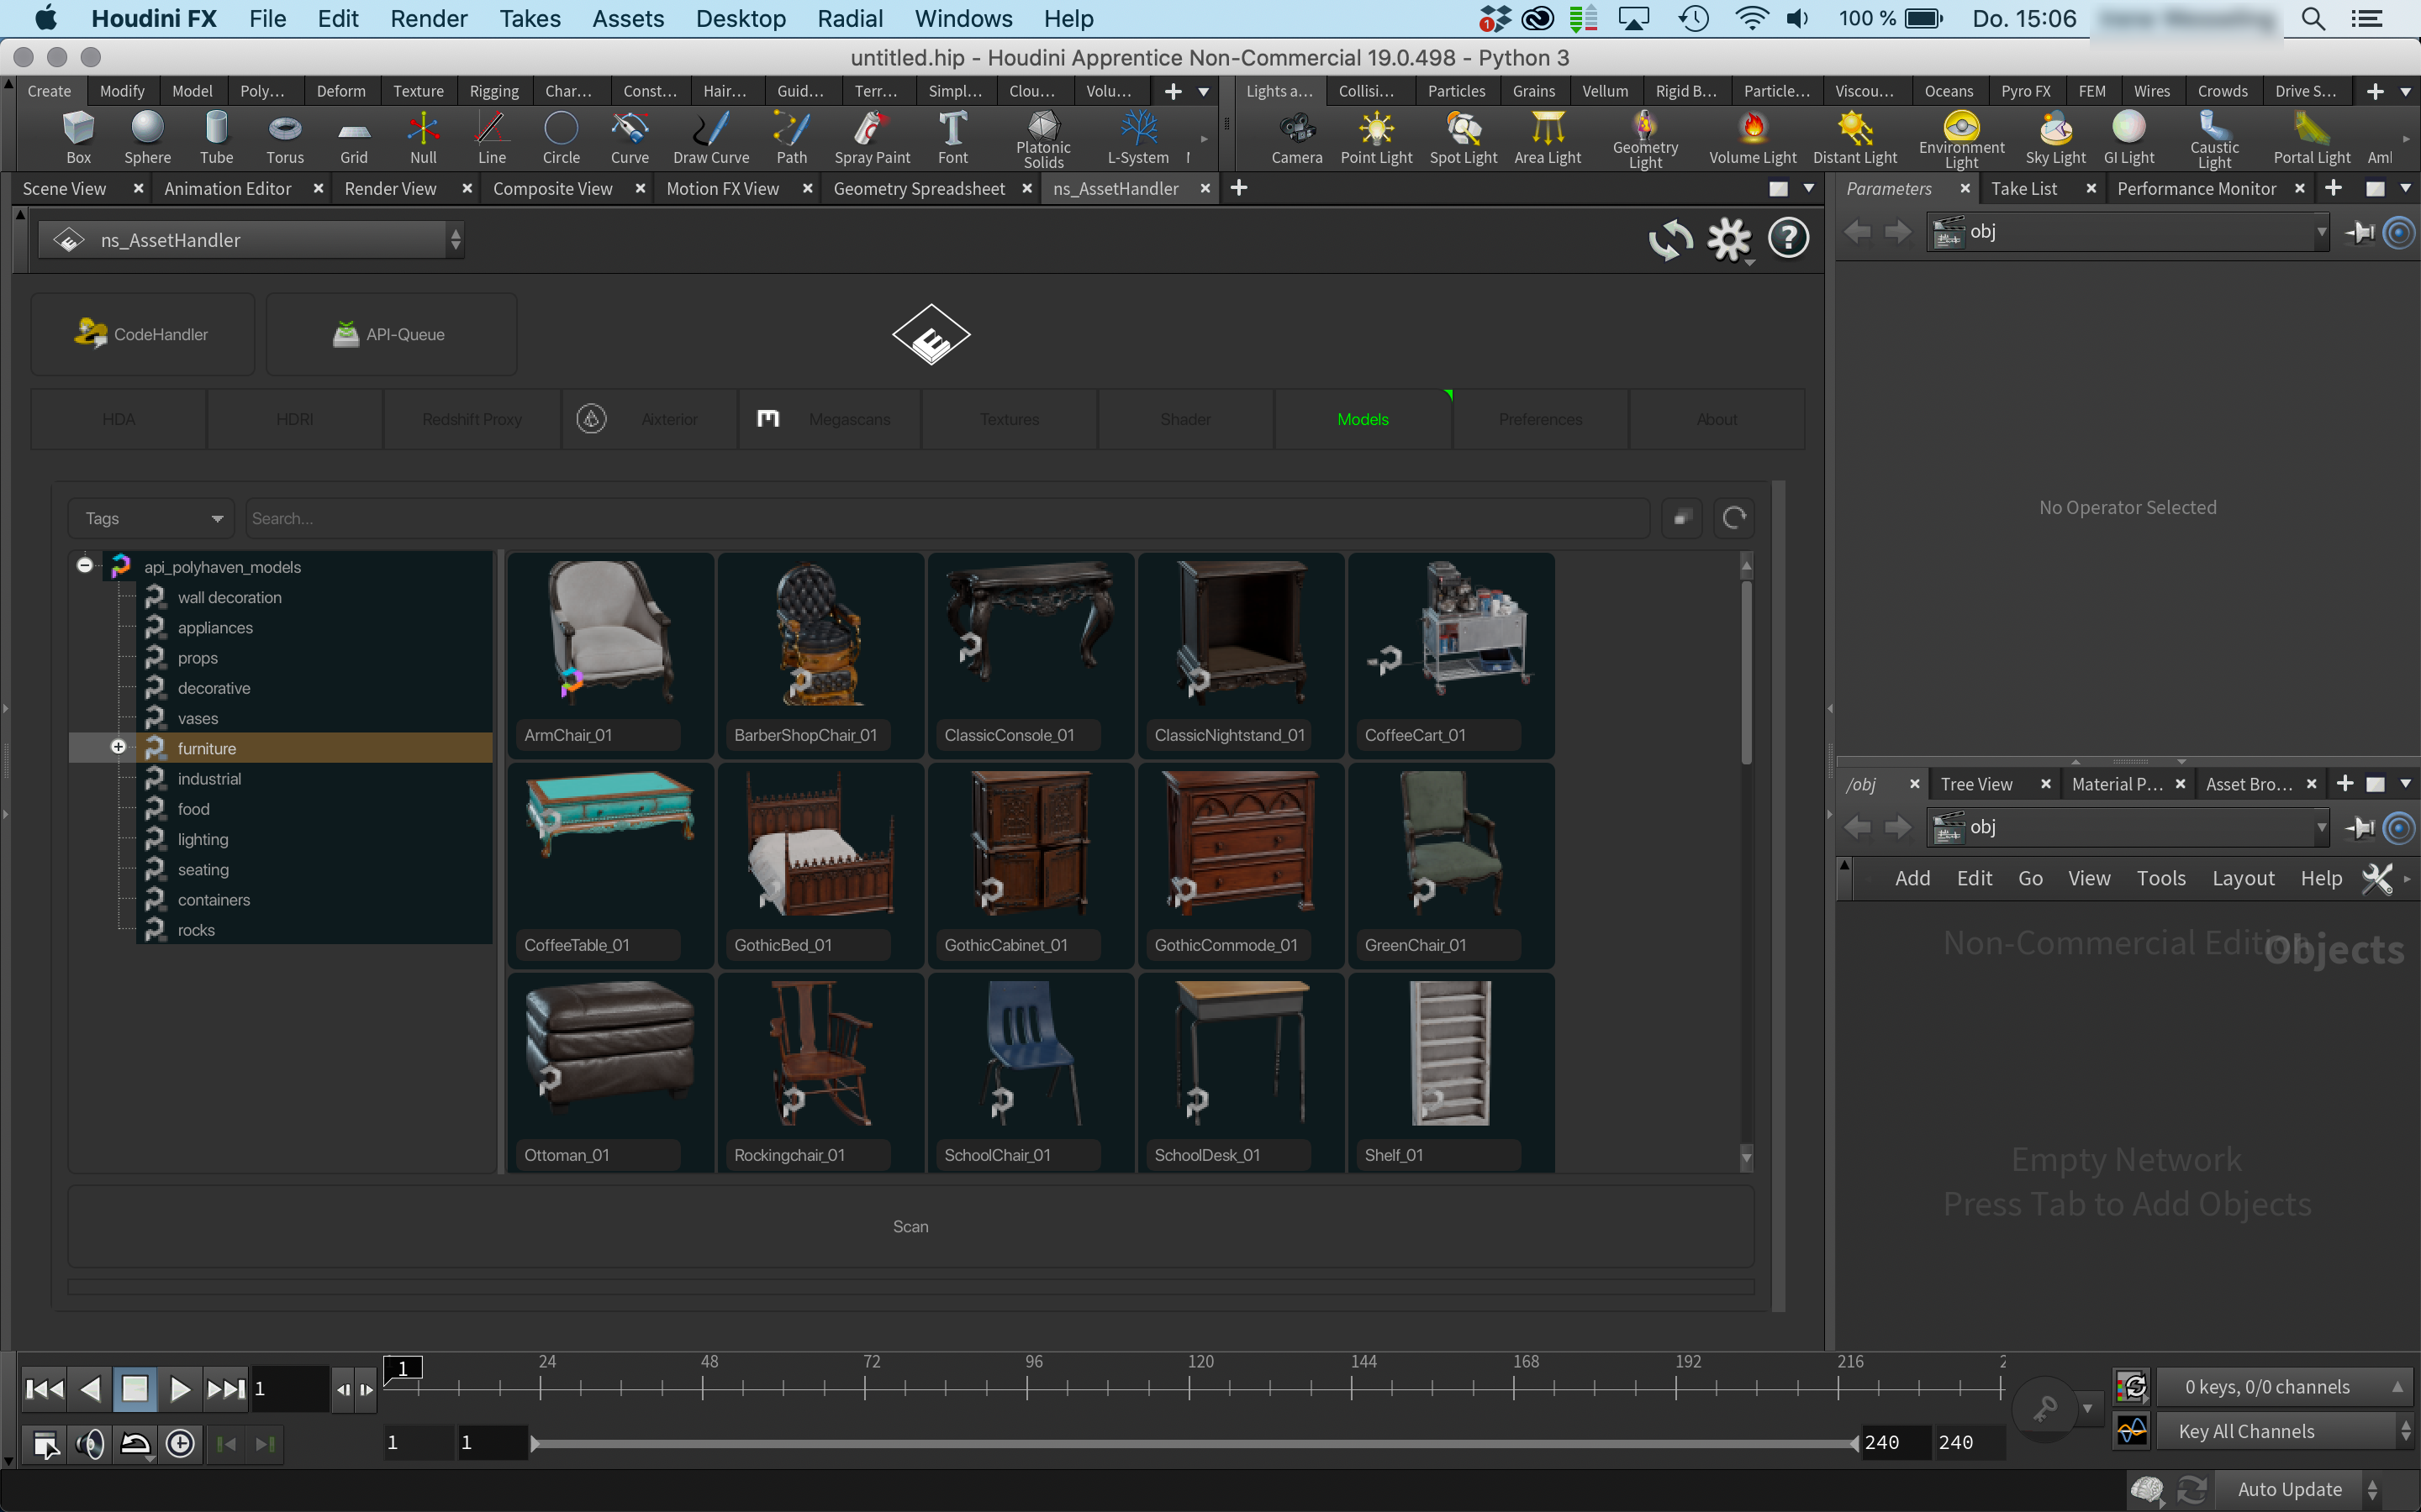Click the Scan button
Viewport: 2421px width, 1512px height.
910,1226
